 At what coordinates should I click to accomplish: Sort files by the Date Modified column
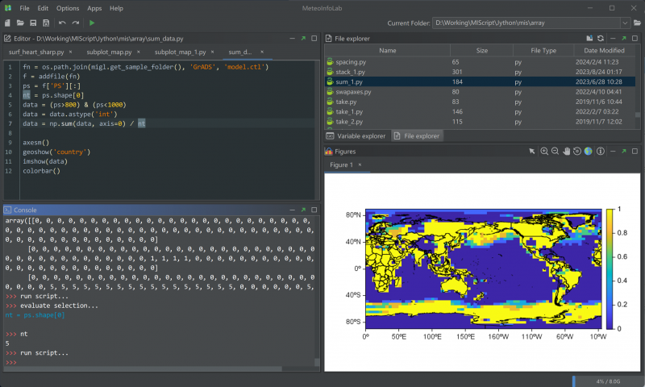[605, 51]
